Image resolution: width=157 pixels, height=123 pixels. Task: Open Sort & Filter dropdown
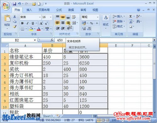[x=138, y=16]
